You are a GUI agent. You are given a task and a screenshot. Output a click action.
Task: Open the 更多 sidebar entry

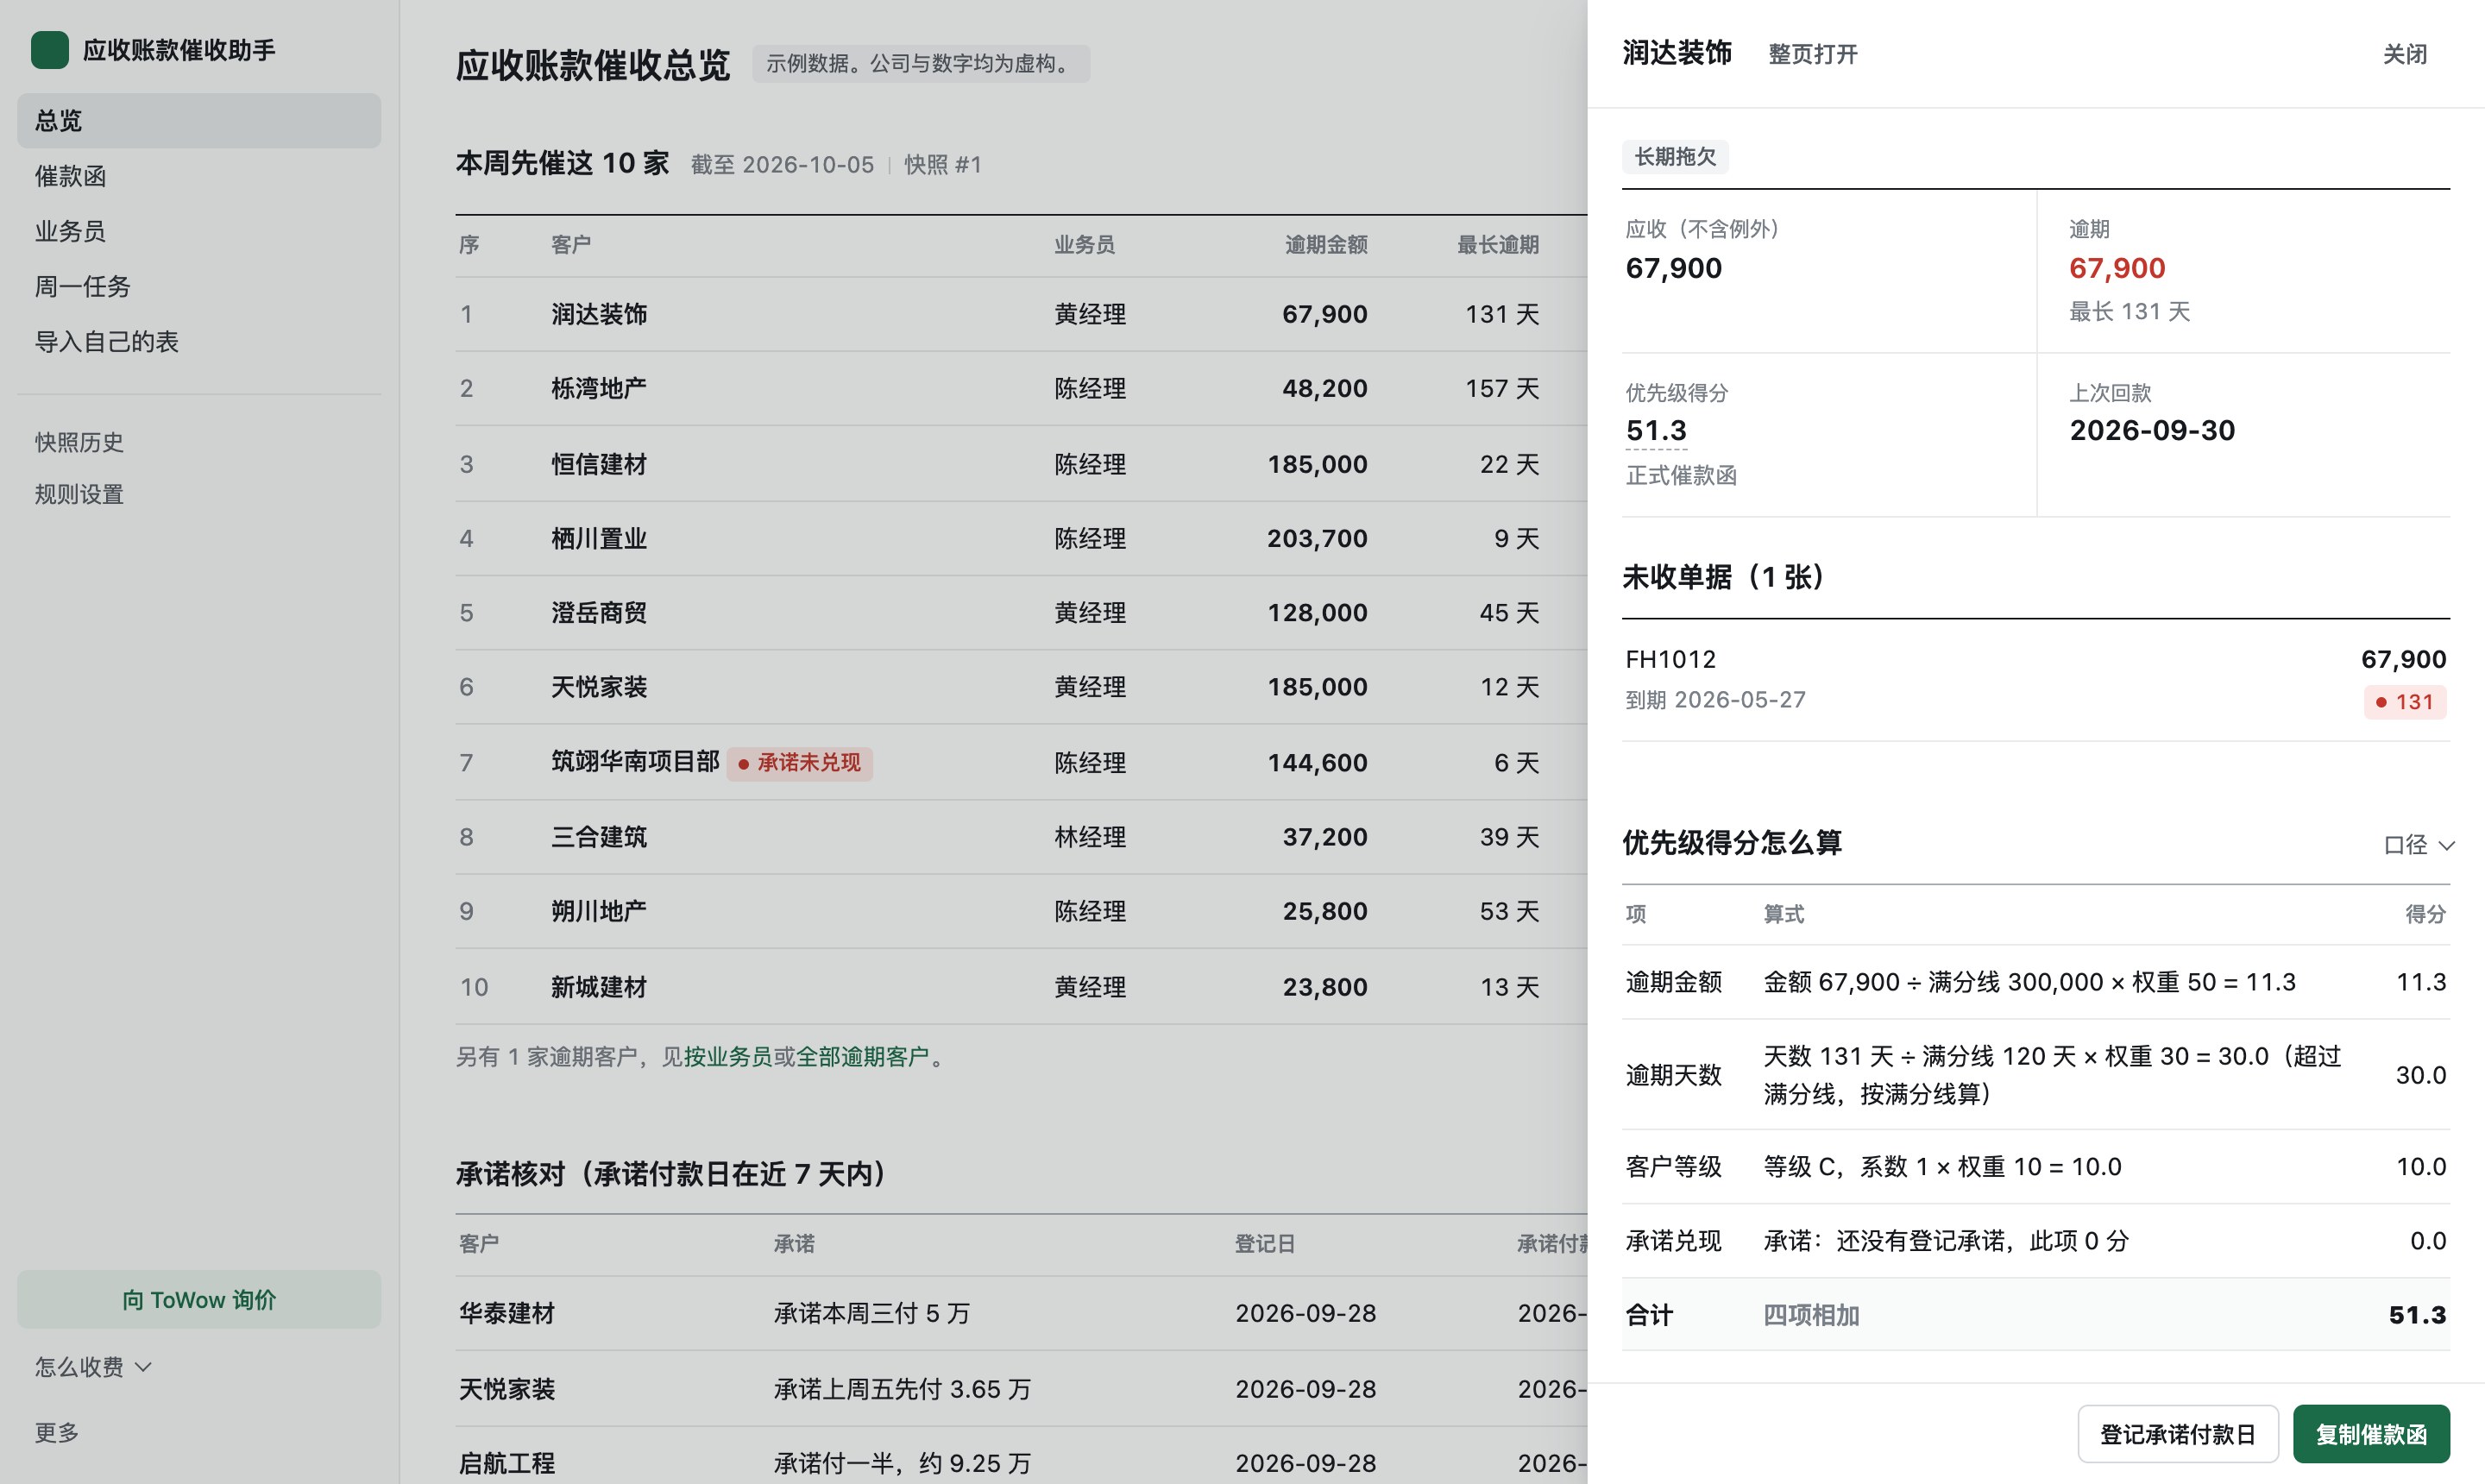click(57, 1432)
